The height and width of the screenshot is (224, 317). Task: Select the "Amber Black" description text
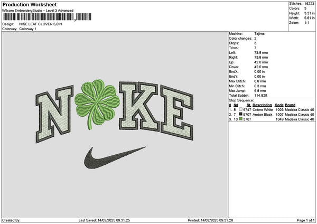(x=263, y=115)
